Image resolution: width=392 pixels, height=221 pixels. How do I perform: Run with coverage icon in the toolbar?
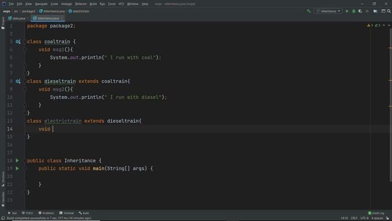click(360, 11)
